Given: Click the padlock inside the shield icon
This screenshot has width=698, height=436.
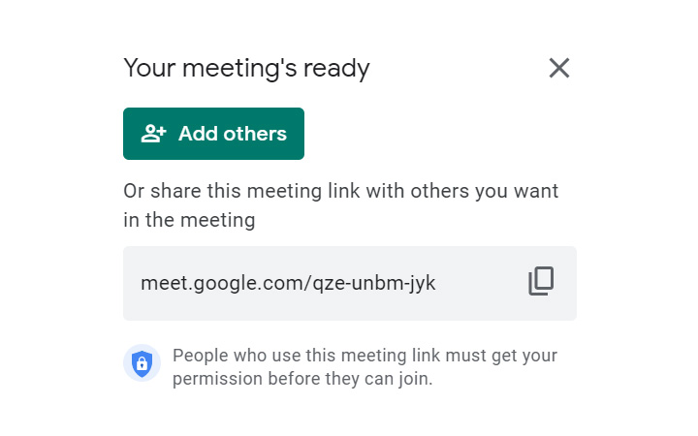Looking at the screenshot, I should coord(142,364).
